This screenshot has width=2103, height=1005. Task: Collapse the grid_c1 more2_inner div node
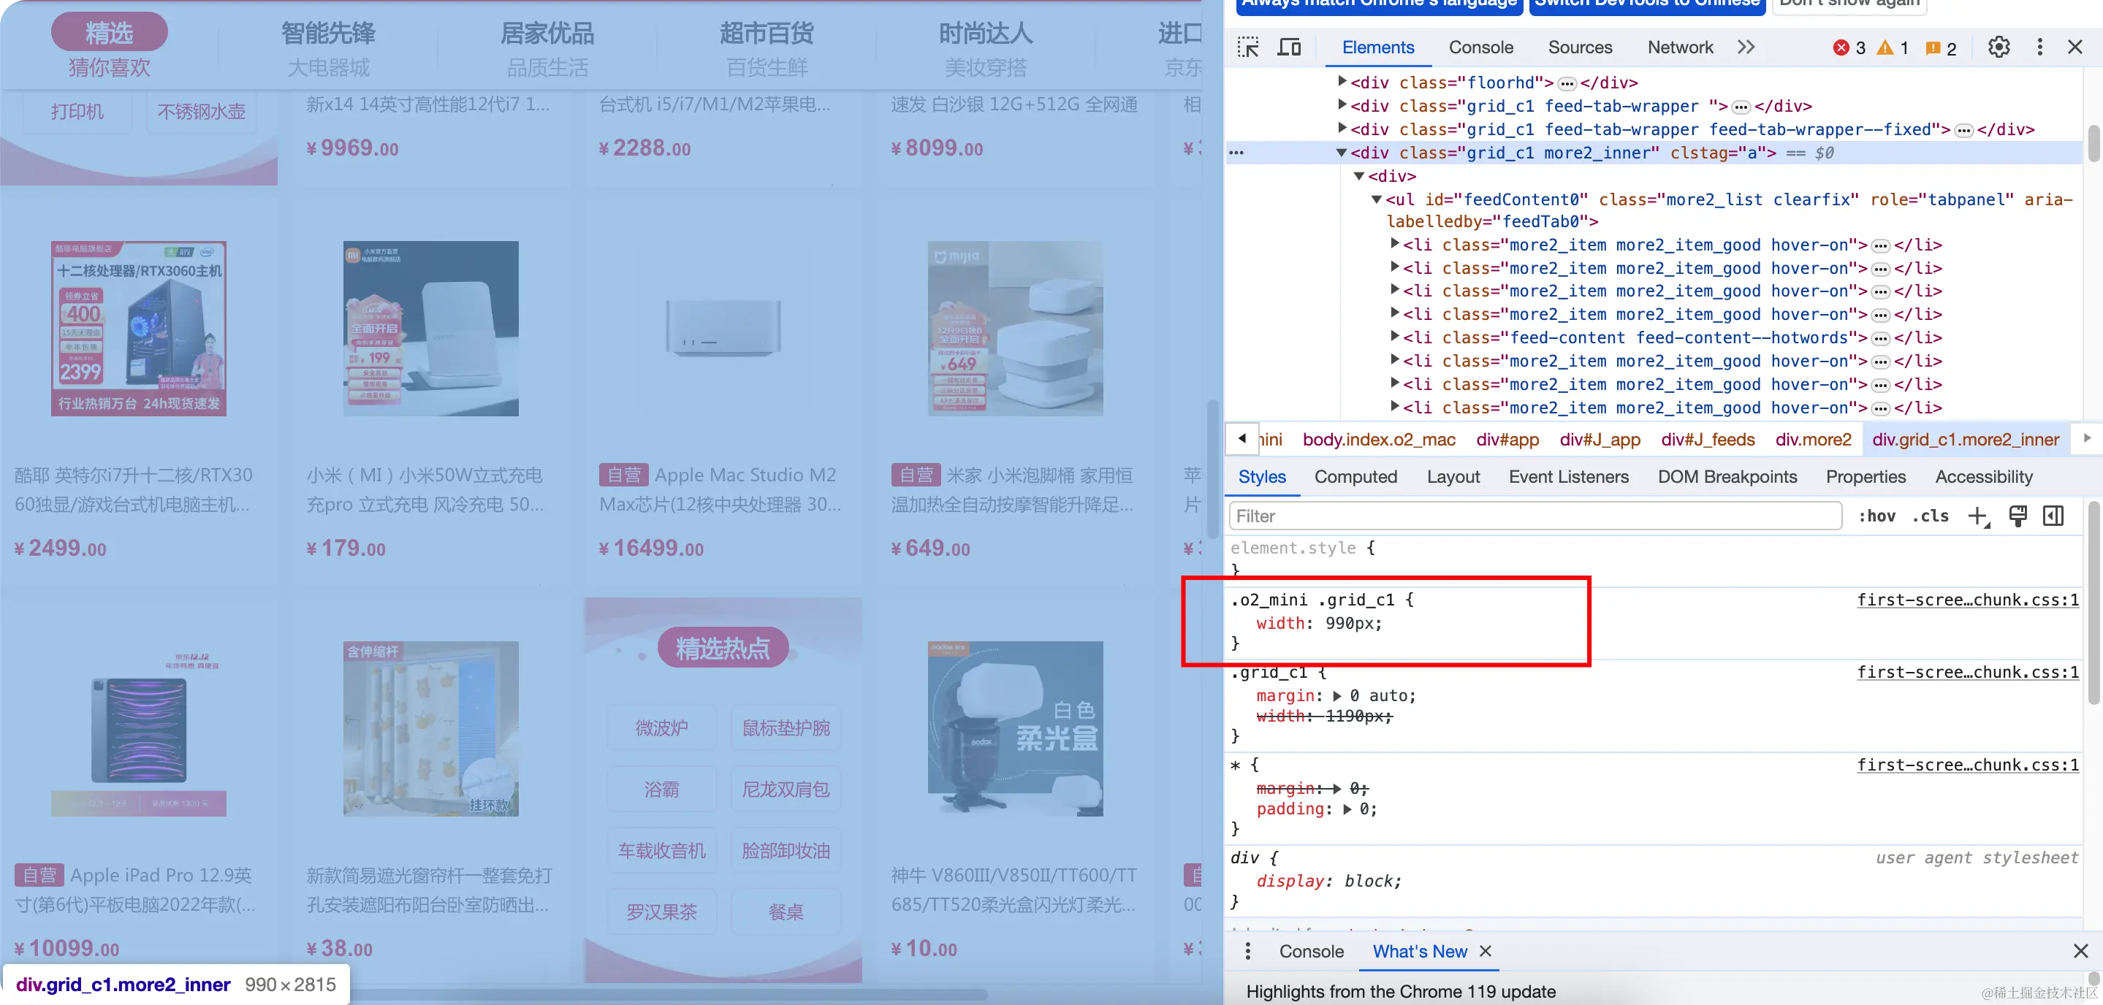[x=1341, y=153]
